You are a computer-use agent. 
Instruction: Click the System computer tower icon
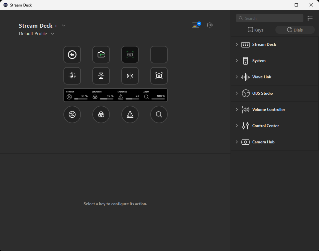point(246,61)
